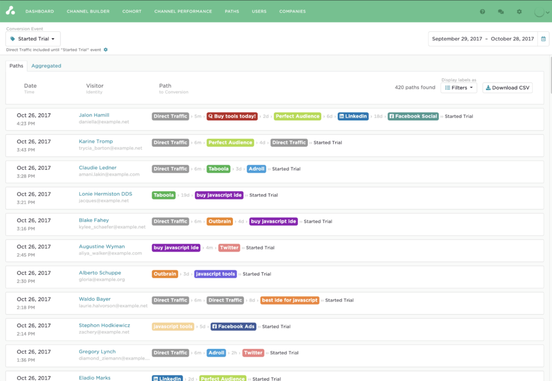Click the Download CSV button
This screenshot has width=552, height=381.
tap(507, 87)
